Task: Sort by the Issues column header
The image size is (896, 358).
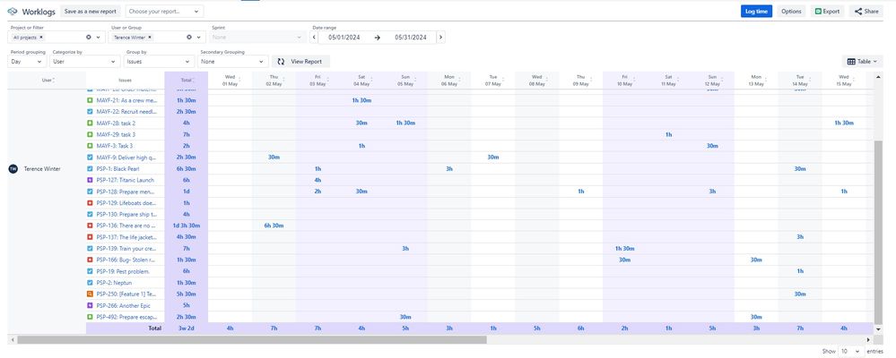Action: (x=126, y=81)
